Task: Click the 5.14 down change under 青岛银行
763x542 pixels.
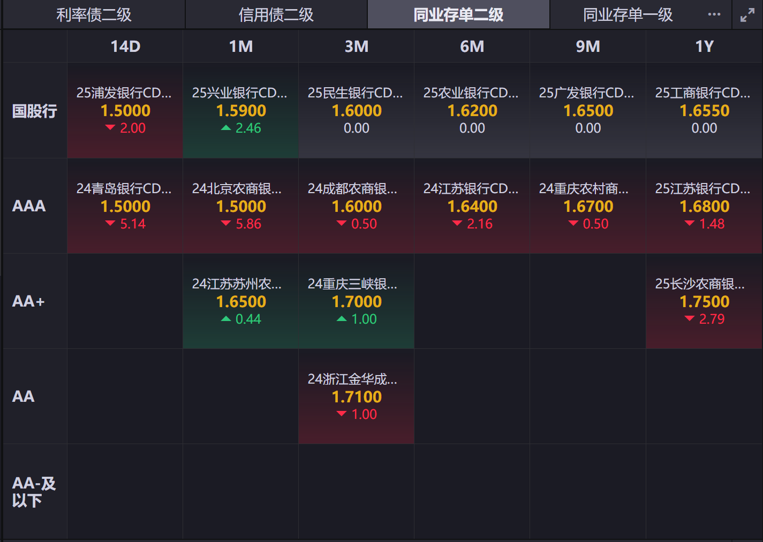Action: tap(125, 224)
